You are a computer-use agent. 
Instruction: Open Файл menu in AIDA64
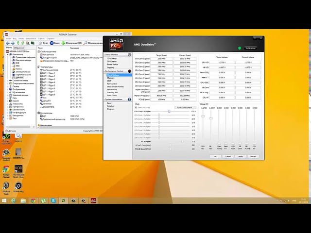[8, 39]
